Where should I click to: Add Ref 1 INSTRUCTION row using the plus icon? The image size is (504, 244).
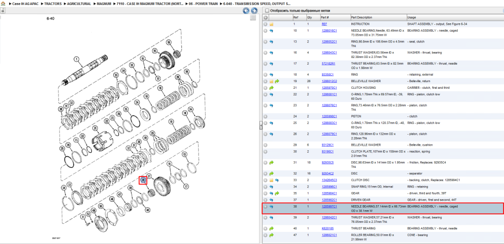coord(266,24)
